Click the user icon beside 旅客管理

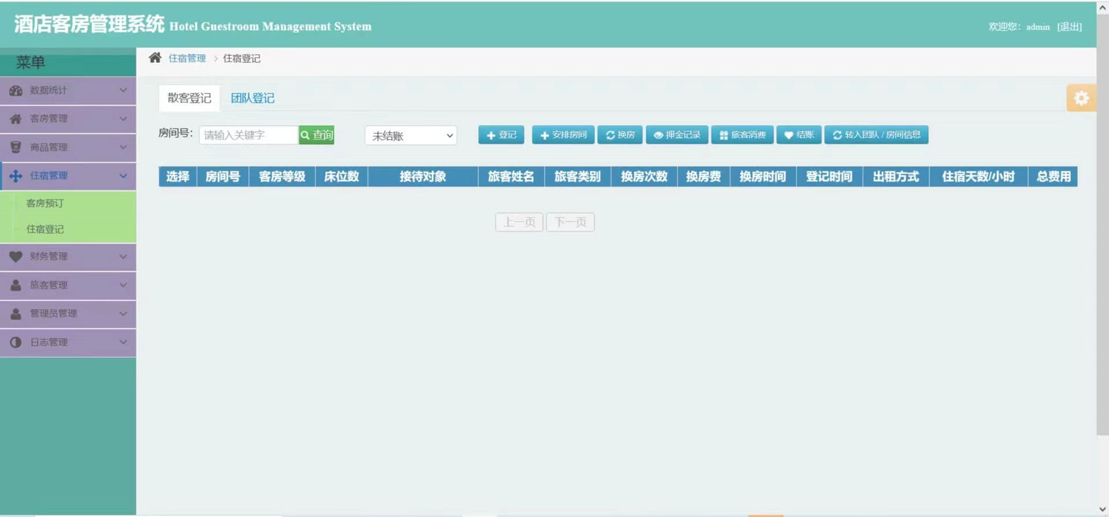16,285
